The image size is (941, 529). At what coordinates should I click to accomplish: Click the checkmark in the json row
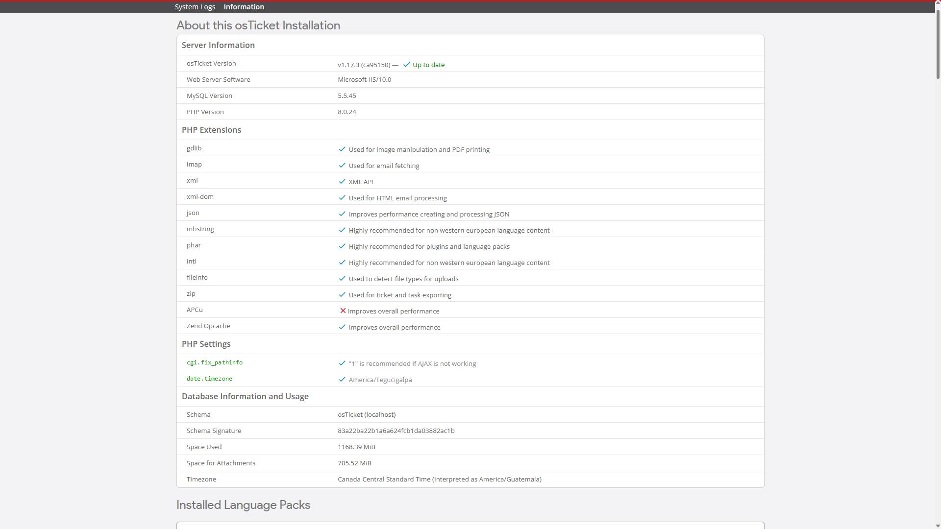click(342, 214)
